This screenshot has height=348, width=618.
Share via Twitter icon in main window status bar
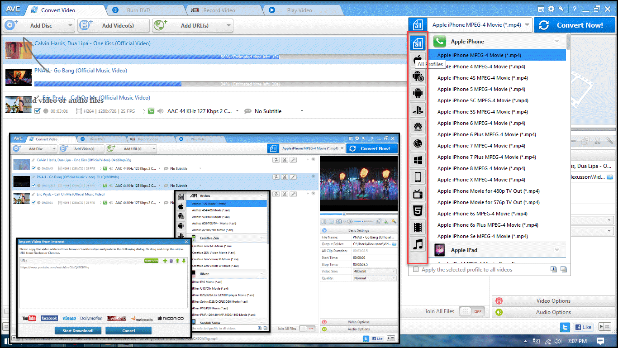pos(565,327)
